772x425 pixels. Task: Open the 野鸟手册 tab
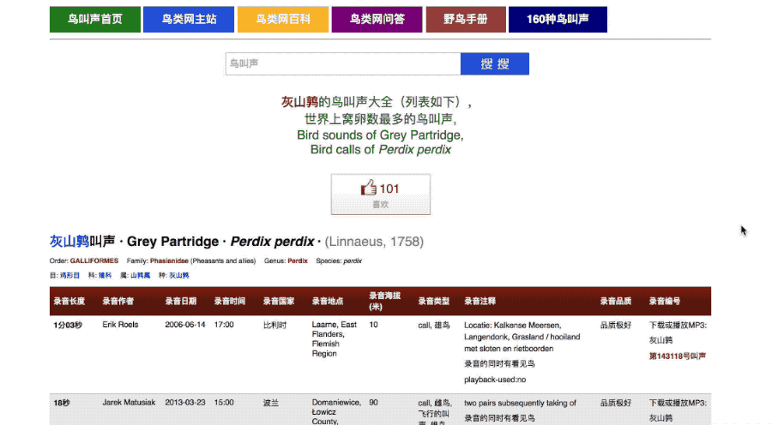tap(466, 20)
